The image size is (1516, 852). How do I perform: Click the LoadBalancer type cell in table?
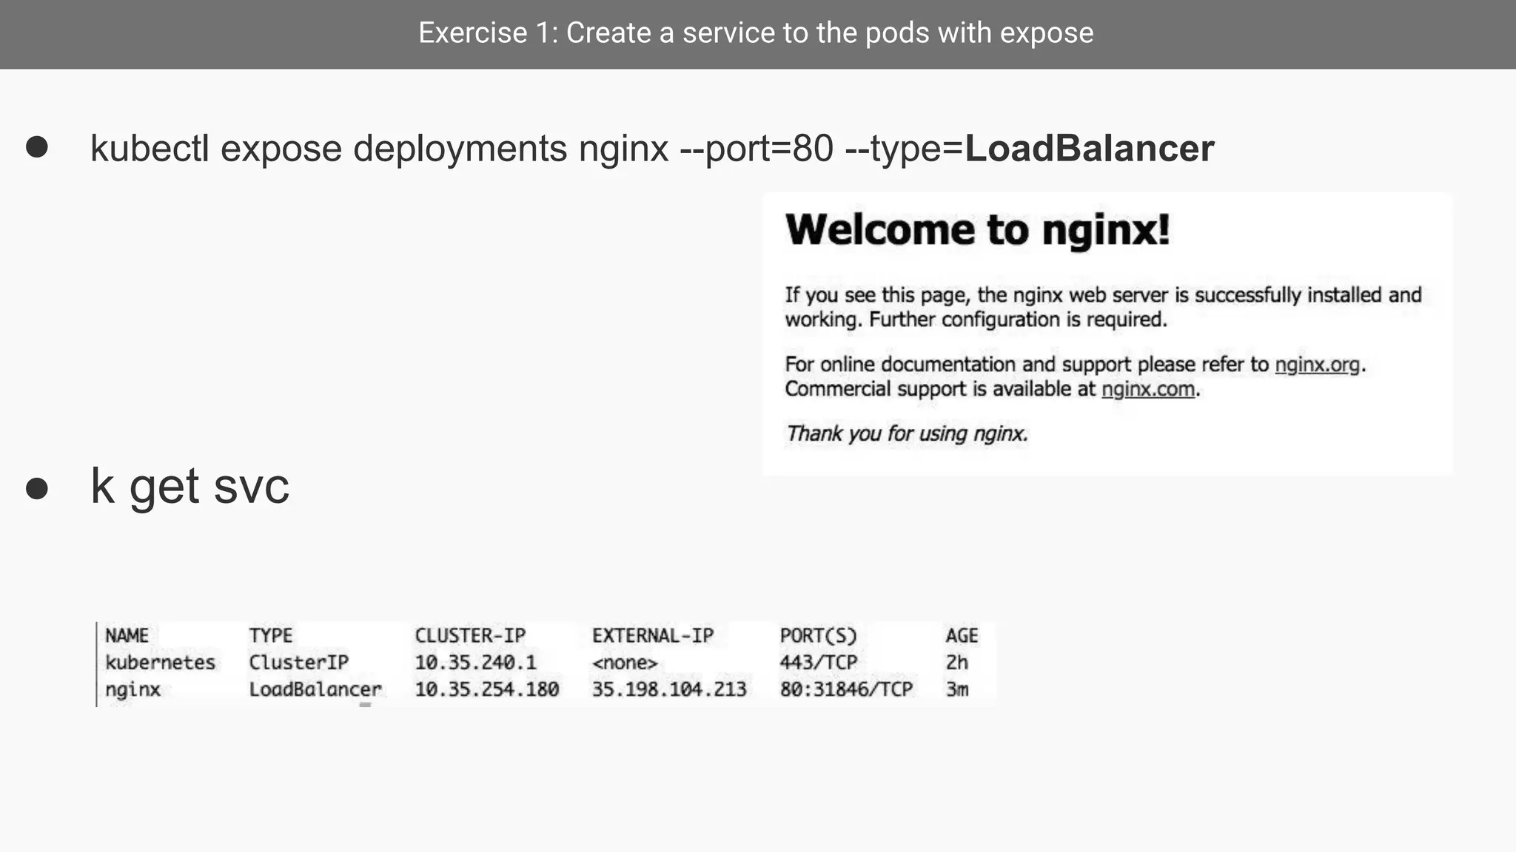[x=315, y=689]
